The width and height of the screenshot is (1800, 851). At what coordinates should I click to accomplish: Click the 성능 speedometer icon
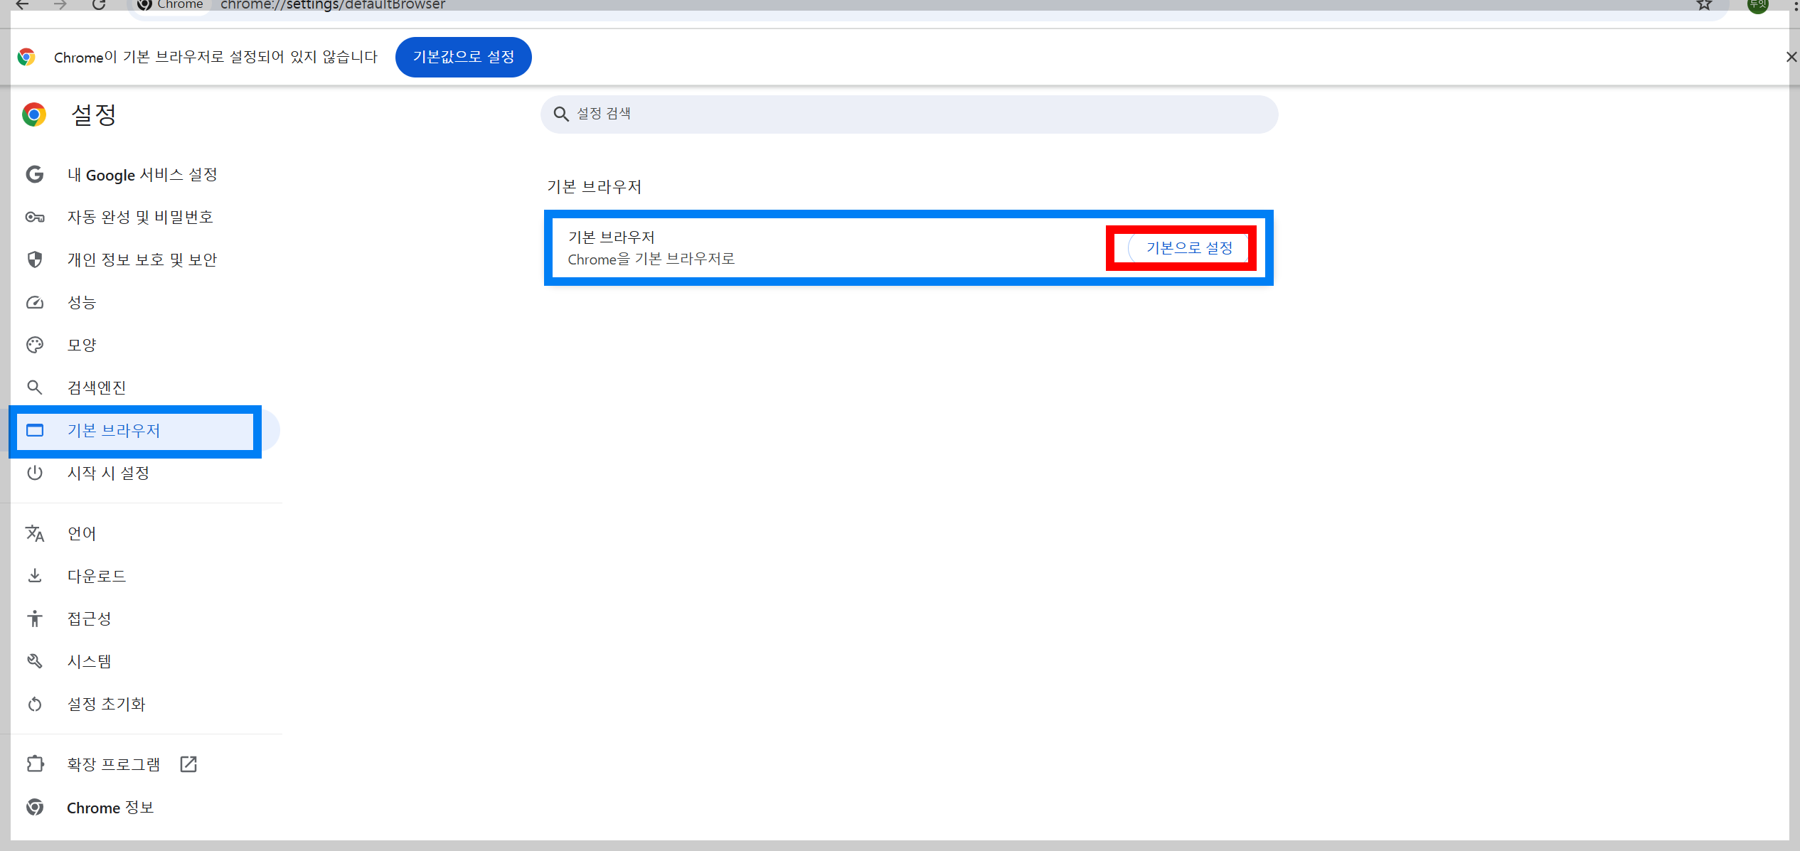click(x=35, y=302)
